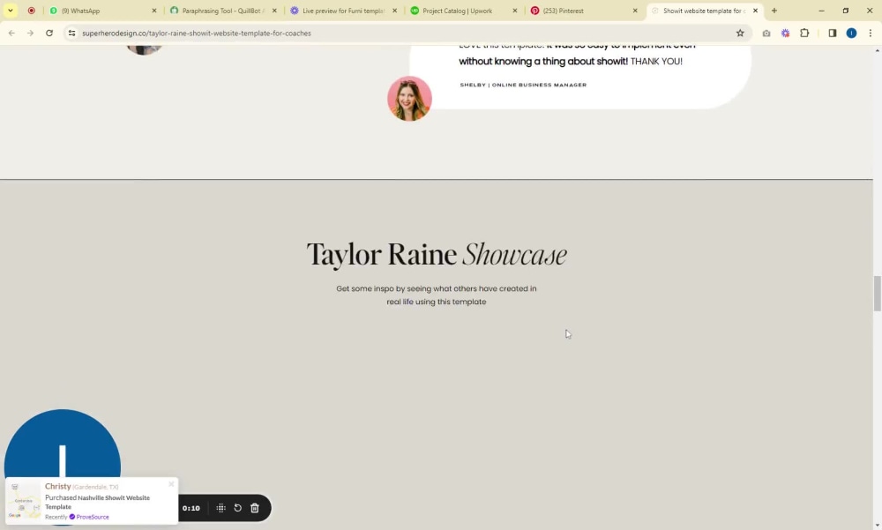
Task: Click the scrollbar up arrow
Action: pos(877,50)
